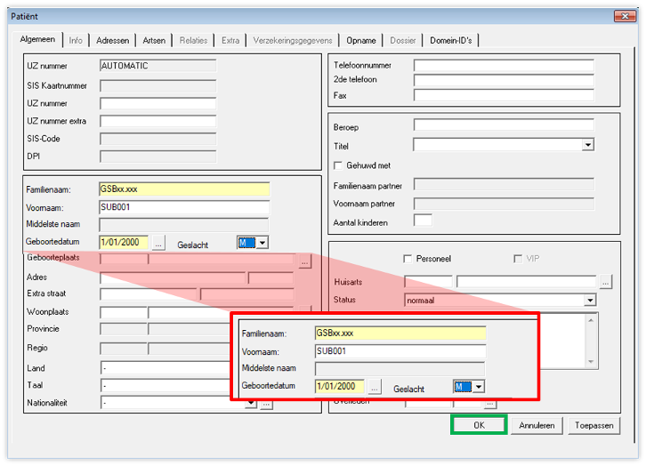Screen dimensions: 646x466
Task: Click the browse button next to Huisarts
Action: (x=606, y=282)
